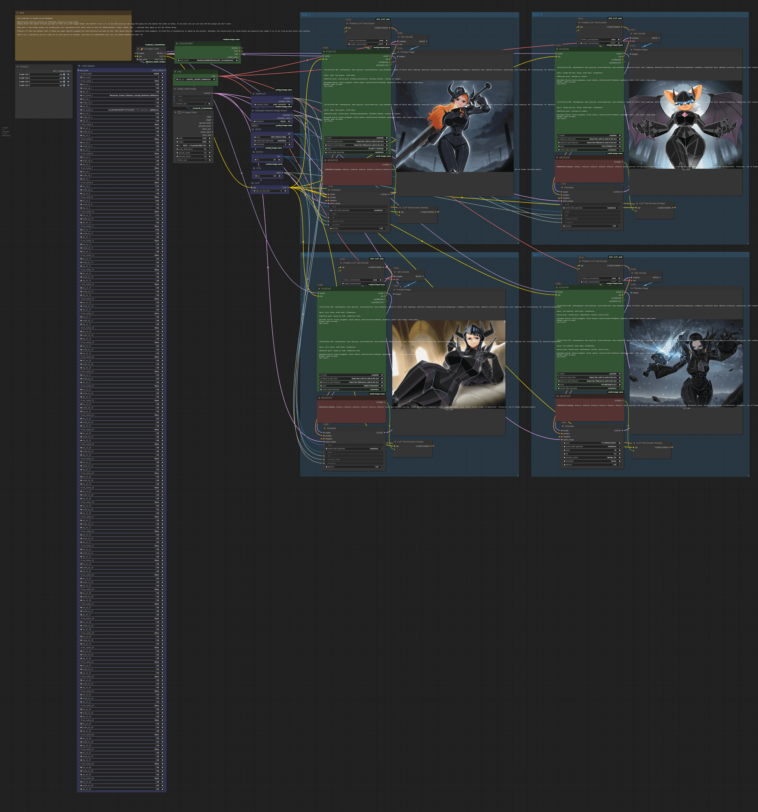
Task: Click Select to add Wildcard in Test 1
Action: pos(356,145)
